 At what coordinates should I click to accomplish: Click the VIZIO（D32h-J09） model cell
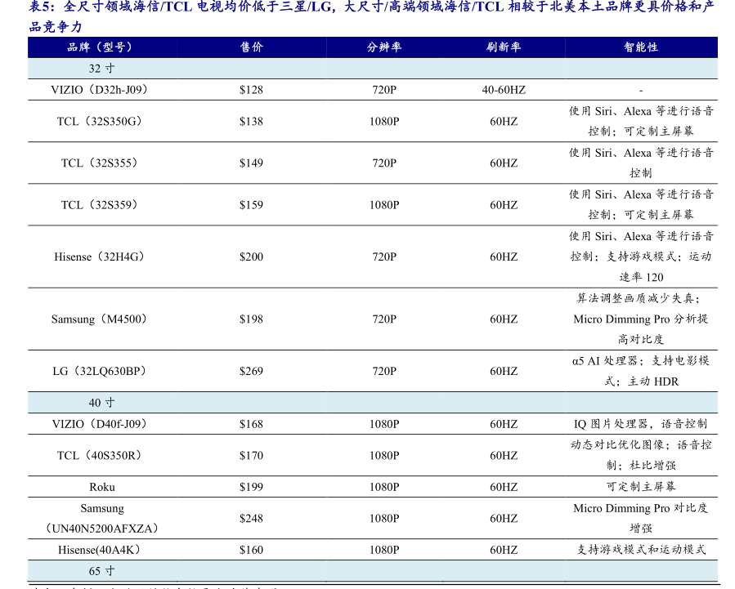(100, 90)
